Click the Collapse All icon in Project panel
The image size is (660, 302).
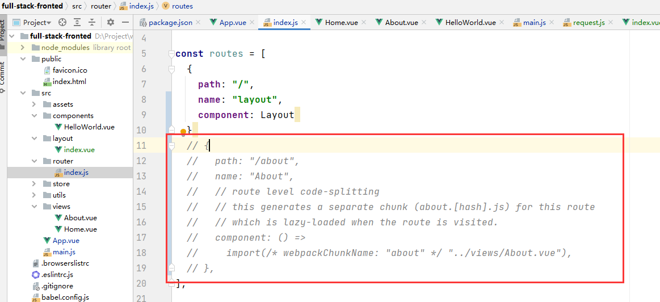click(92, 22)
